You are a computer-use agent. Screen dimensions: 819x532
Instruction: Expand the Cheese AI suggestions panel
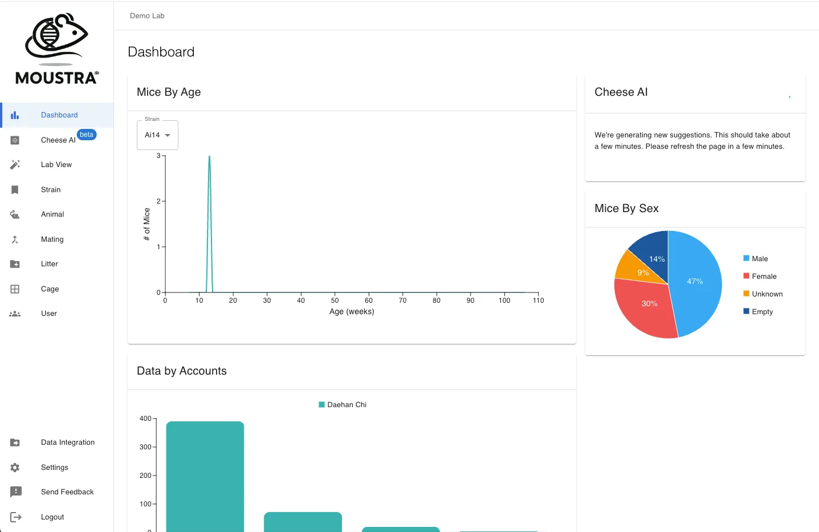coord(790,97)
